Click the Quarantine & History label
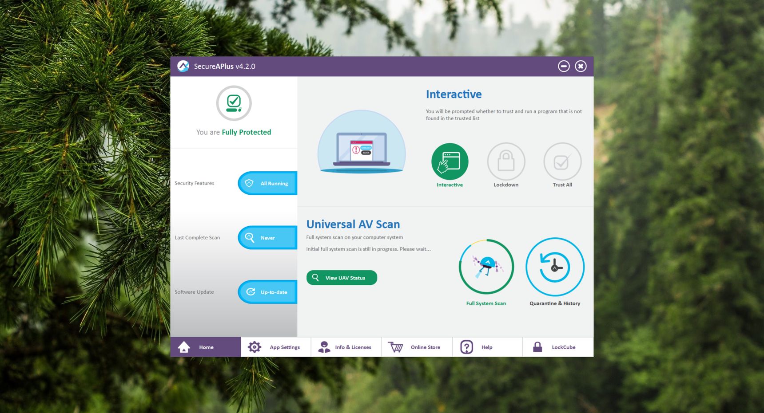Viewport: 764px width, 413px height. point(555,303)
